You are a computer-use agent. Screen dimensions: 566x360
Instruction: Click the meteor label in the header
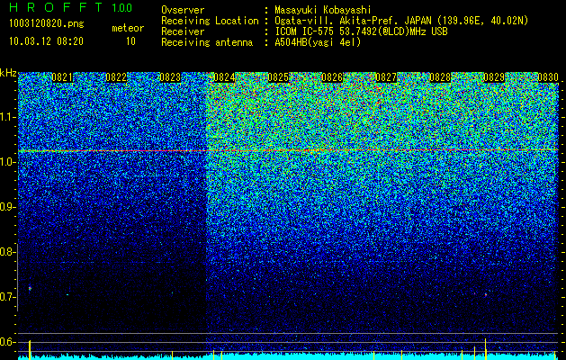128,28
